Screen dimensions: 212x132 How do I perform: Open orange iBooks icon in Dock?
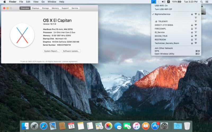pos(145,126)
